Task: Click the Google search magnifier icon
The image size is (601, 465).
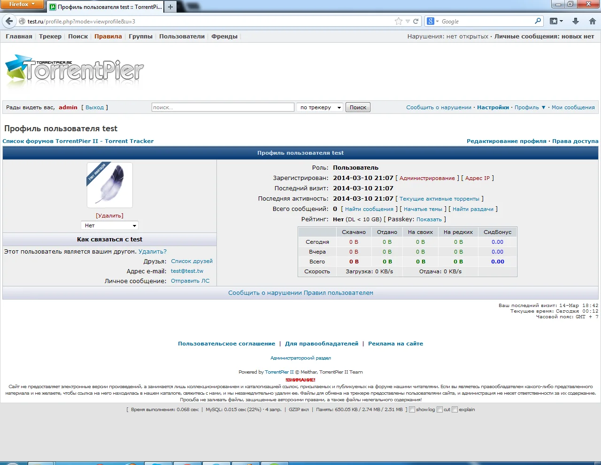Action: pos(538,21)
